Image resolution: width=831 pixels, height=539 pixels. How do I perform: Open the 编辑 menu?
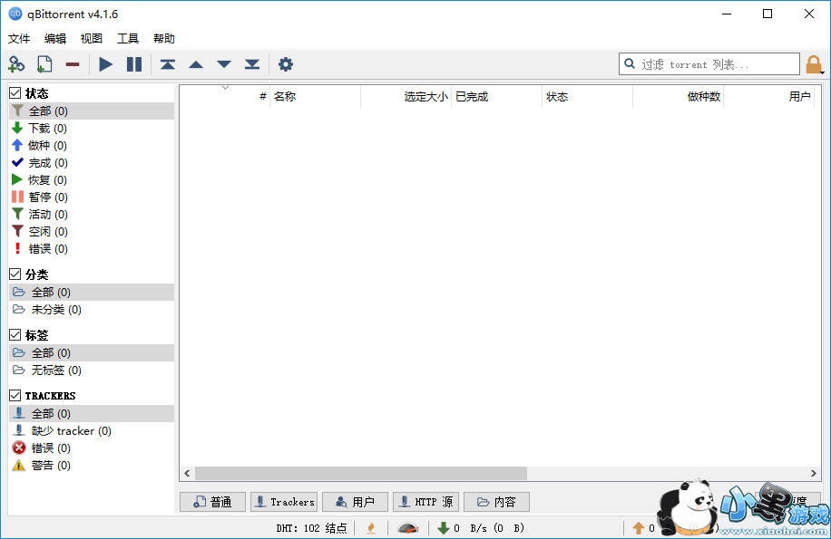click(x=55, y=39)
